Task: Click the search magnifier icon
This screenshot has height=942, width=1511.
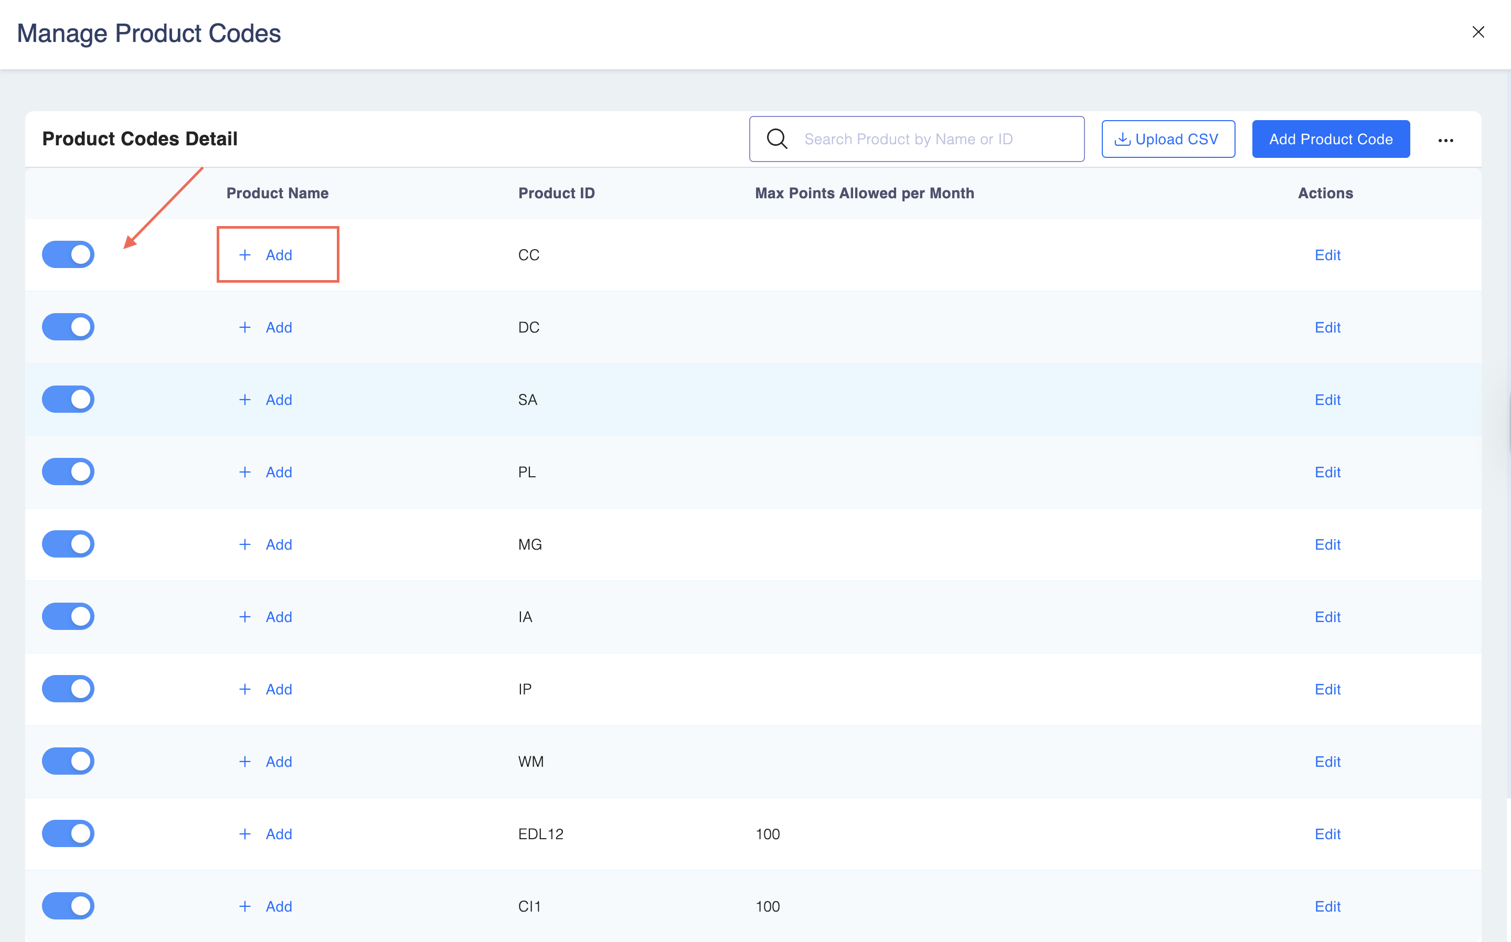Action: click(x=777, y=139)
